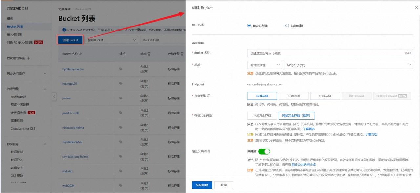Click the tag icon in hp01-sky-heima row
The width and height of the screenshot is (420, 193).
pos(121,69)
